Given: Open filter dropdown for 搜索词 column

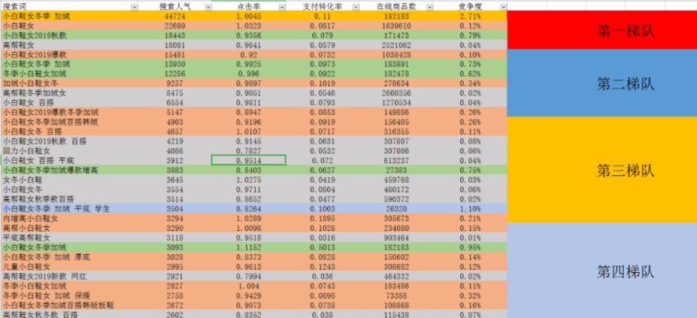Looking at the screenshot, I should (134, 7).
